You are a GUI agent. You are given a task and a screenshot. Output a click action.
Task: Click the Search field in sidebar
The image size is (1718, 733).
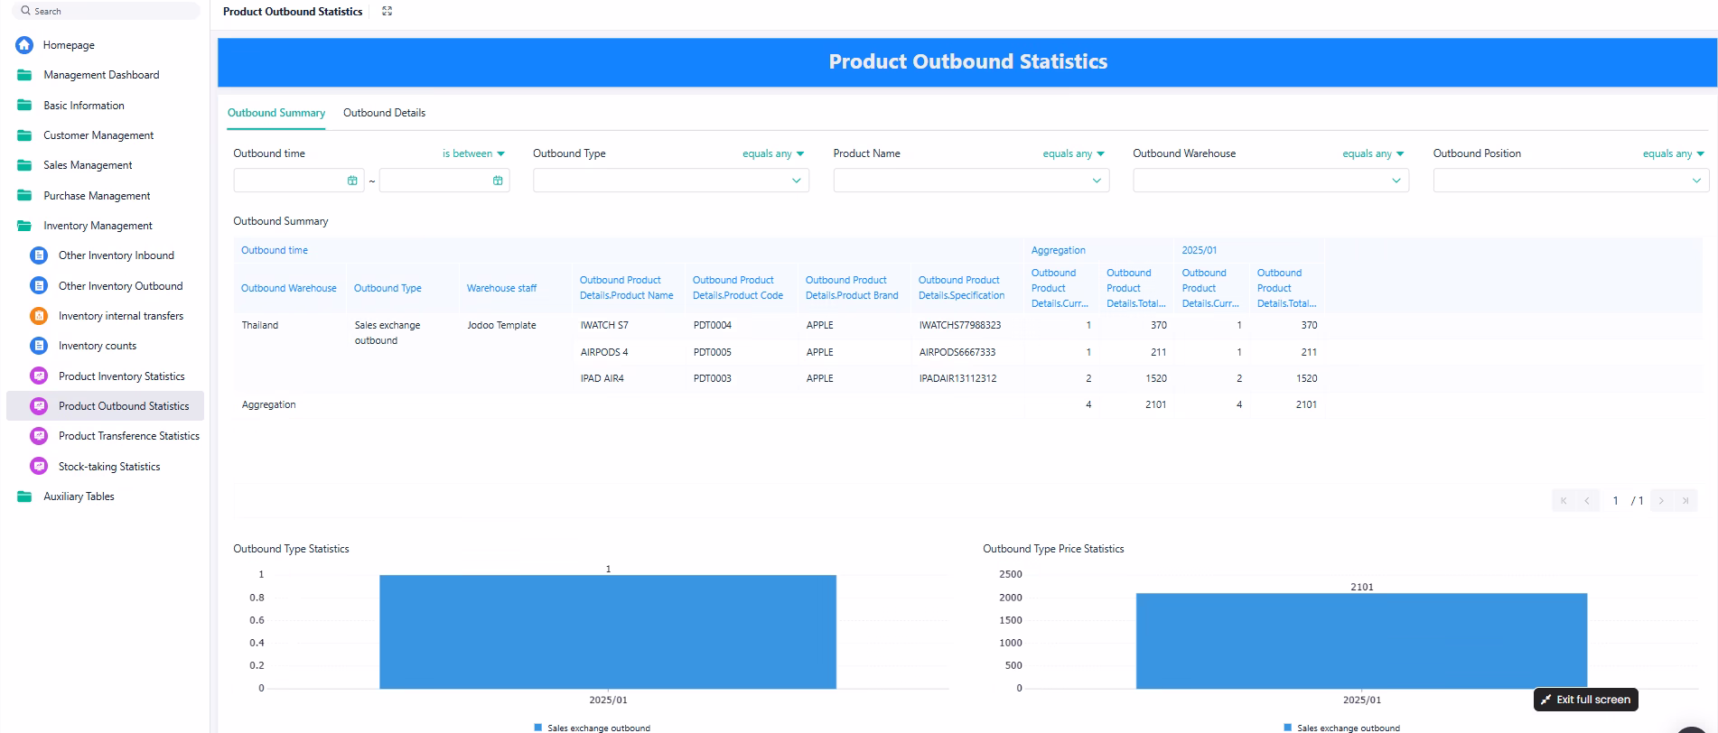tap(108, 11)
